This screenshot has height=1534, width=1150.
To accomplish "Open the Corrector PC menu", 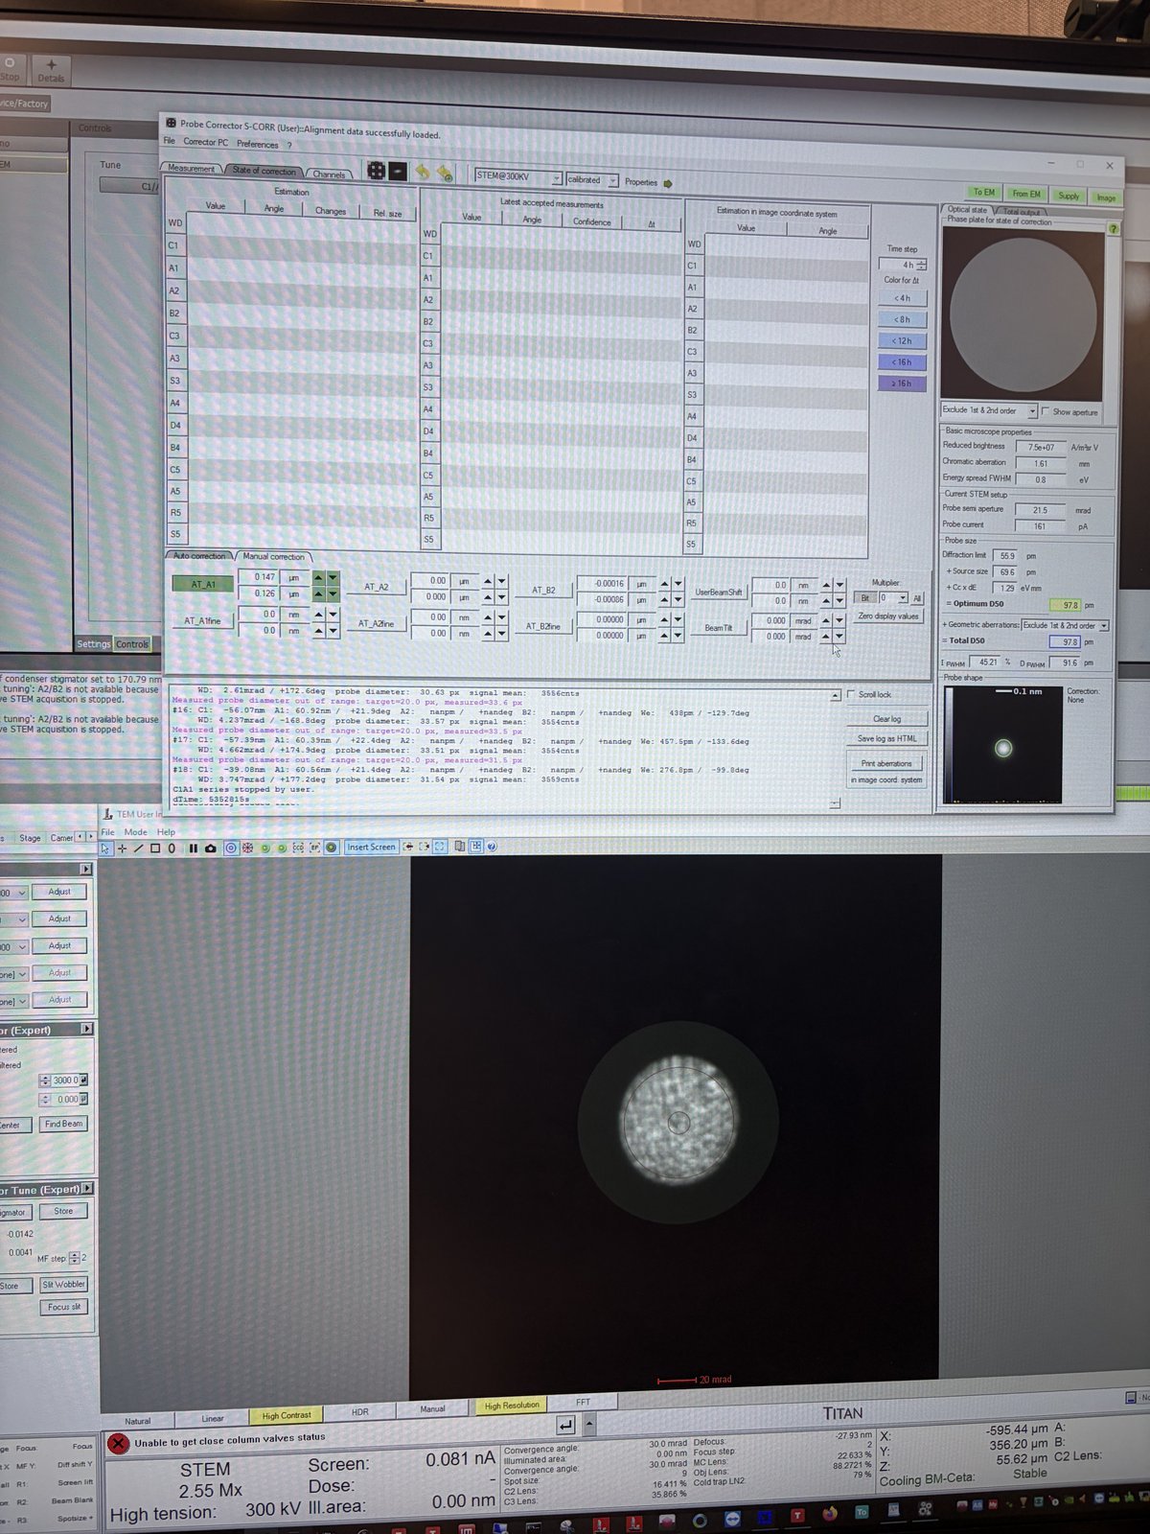I will pos(206,142).
